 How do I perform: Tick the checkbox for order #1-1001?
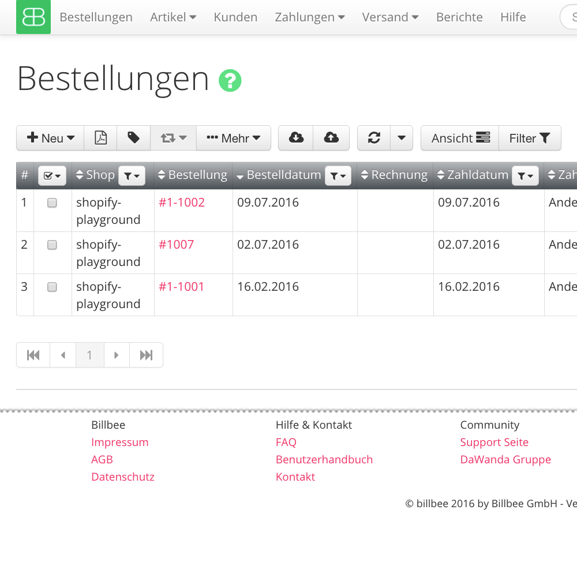52,287
